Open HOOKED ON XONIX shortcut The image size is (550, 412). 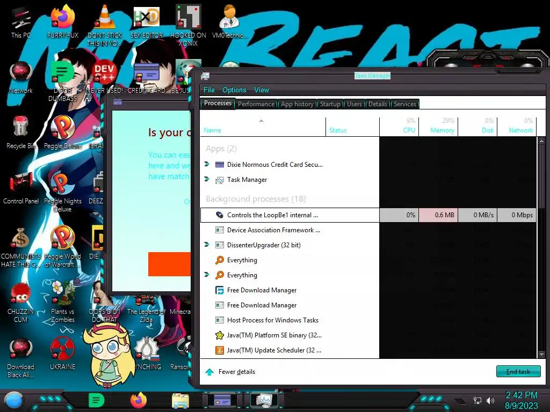188,26
